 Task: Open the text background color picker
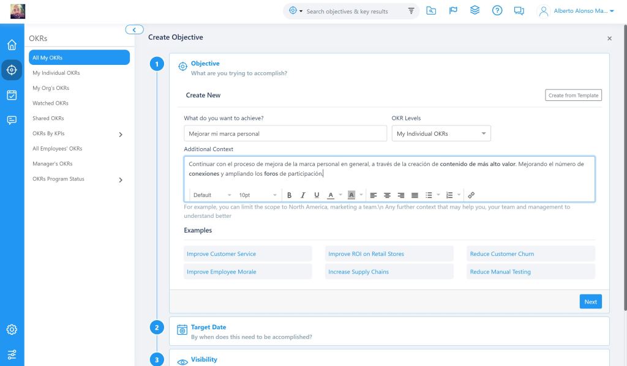(x=351, y=195)
